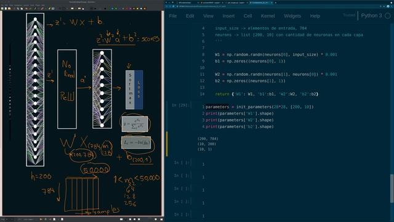This screenshot has width=394, height=222.
Task: Open the Insert menu in Jupyter
Action: coord(228,16)
